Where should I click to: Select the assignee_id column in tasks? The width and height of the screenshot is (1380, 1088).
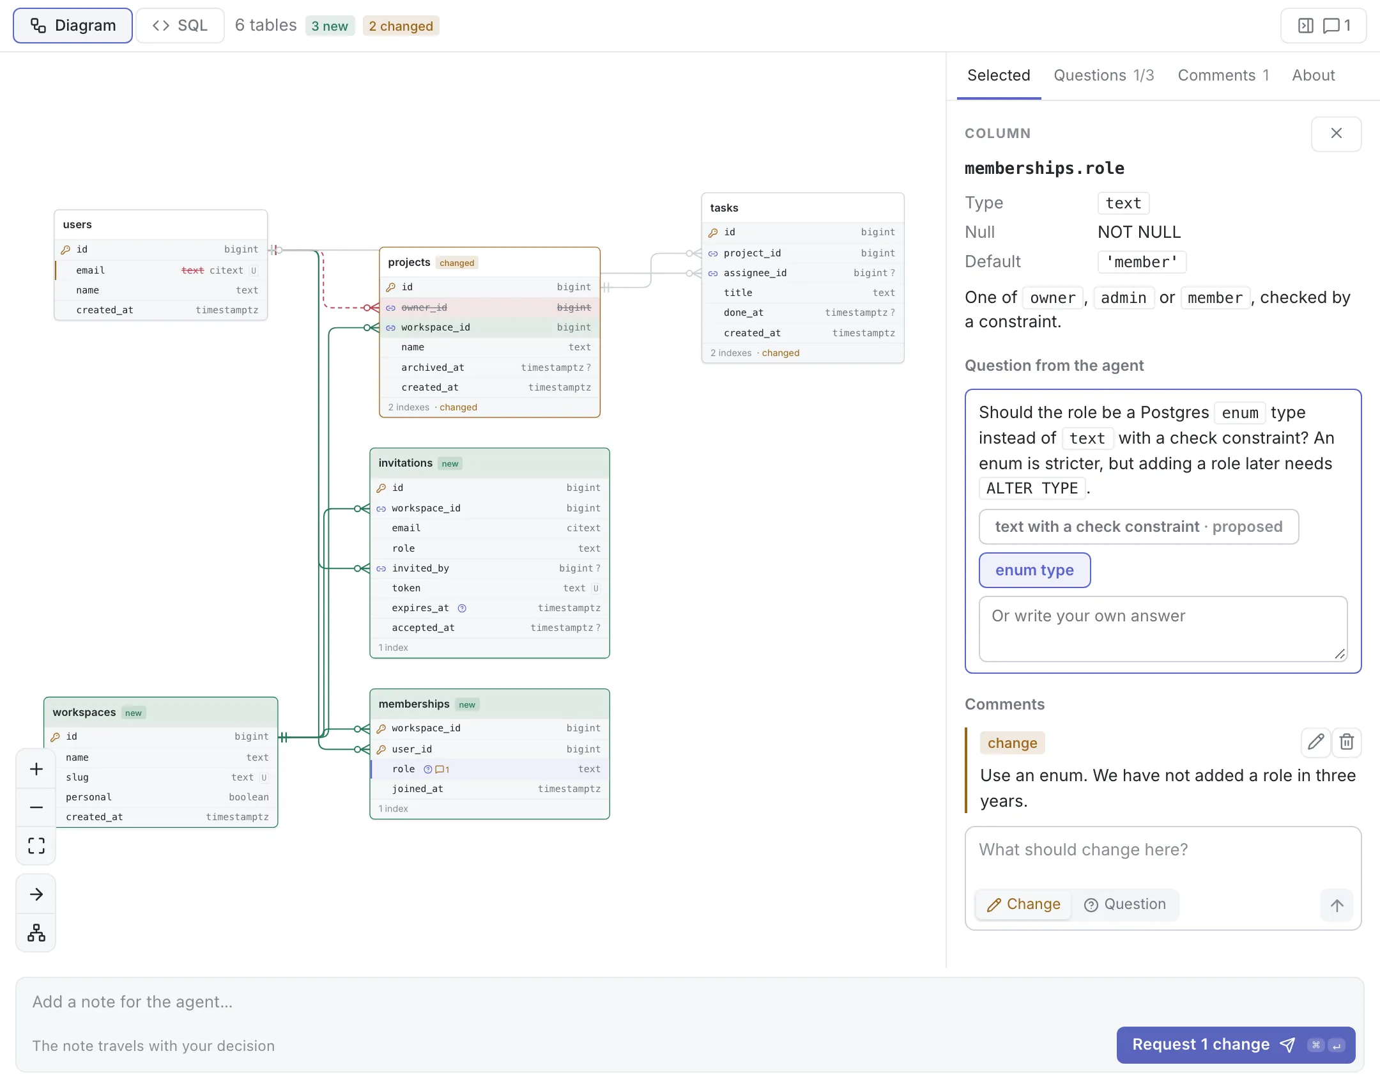coord(802,273)
